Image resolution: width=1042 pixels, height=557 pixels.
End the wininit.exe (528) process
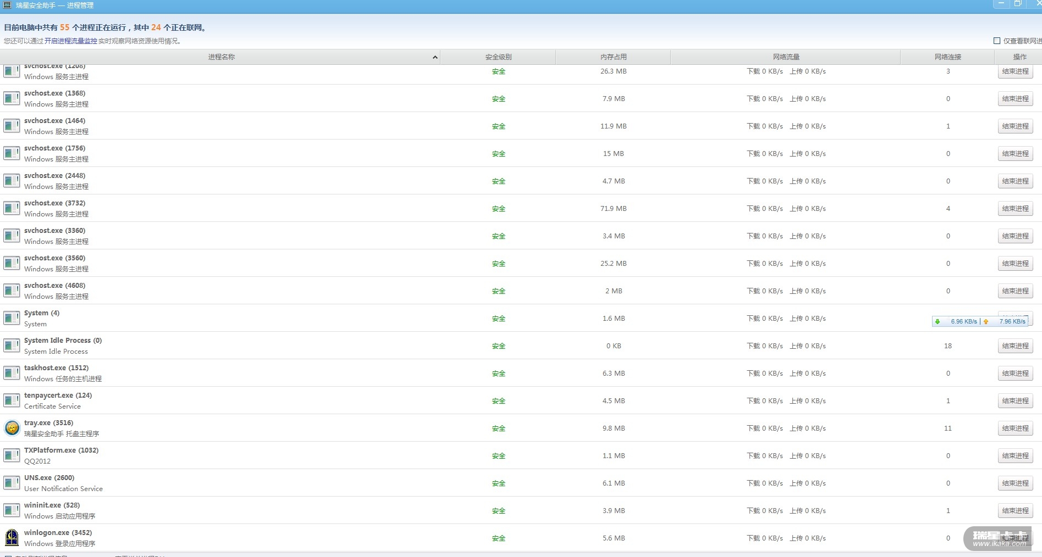coord(1015,511)
